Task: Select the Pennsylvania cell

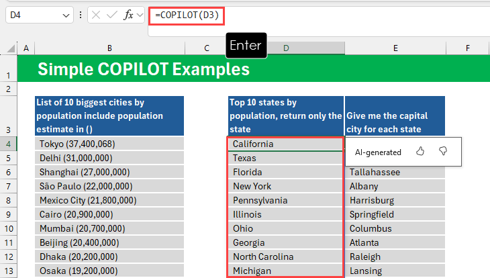Action: point(286,201)
